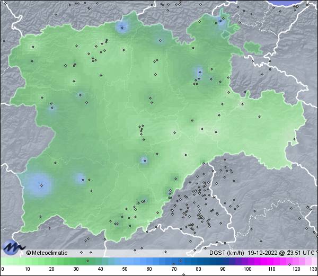Click the scale label 60
Screen dimensions: 318x276
[149, 269]
